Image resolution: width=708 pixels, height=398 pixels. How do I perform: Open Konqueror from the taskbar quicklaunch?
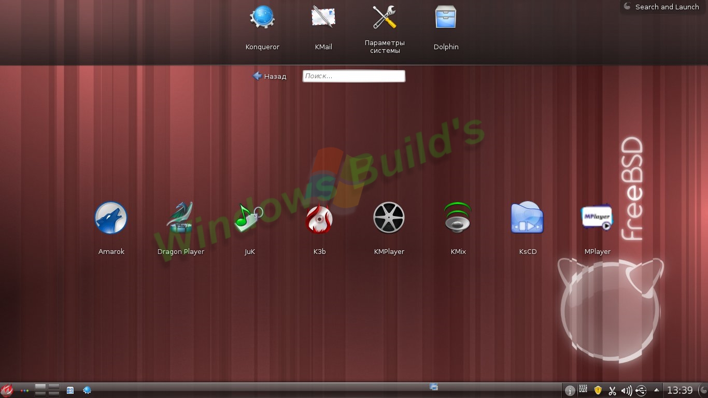[87, 390]
